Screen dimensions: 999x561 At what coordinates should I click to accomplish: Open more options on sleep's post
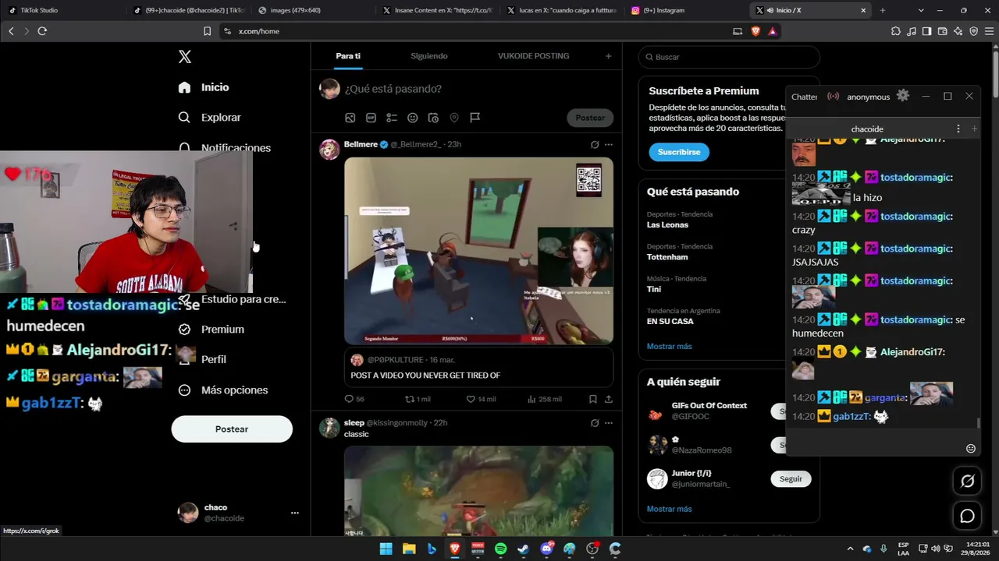[x=609, y=423]
